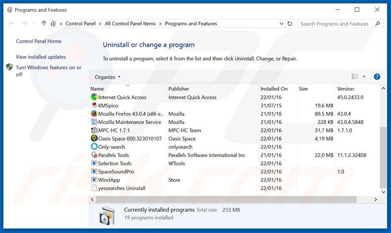Select the Selection Tools entry name
This screenshot has height=233, width=391.
(115, 163)
